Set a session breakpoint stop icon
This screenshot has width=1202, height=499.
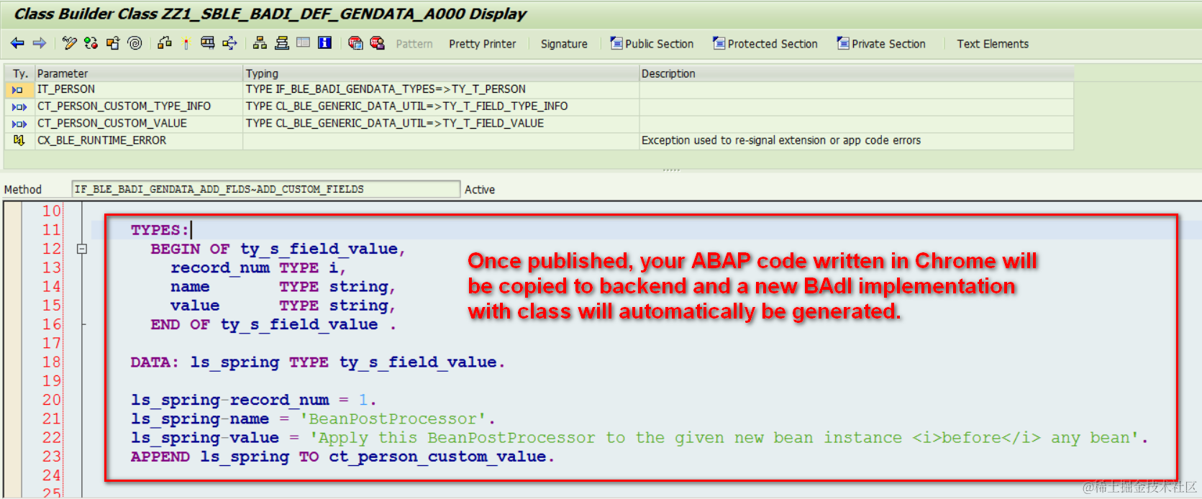click(x=355, y=43)
